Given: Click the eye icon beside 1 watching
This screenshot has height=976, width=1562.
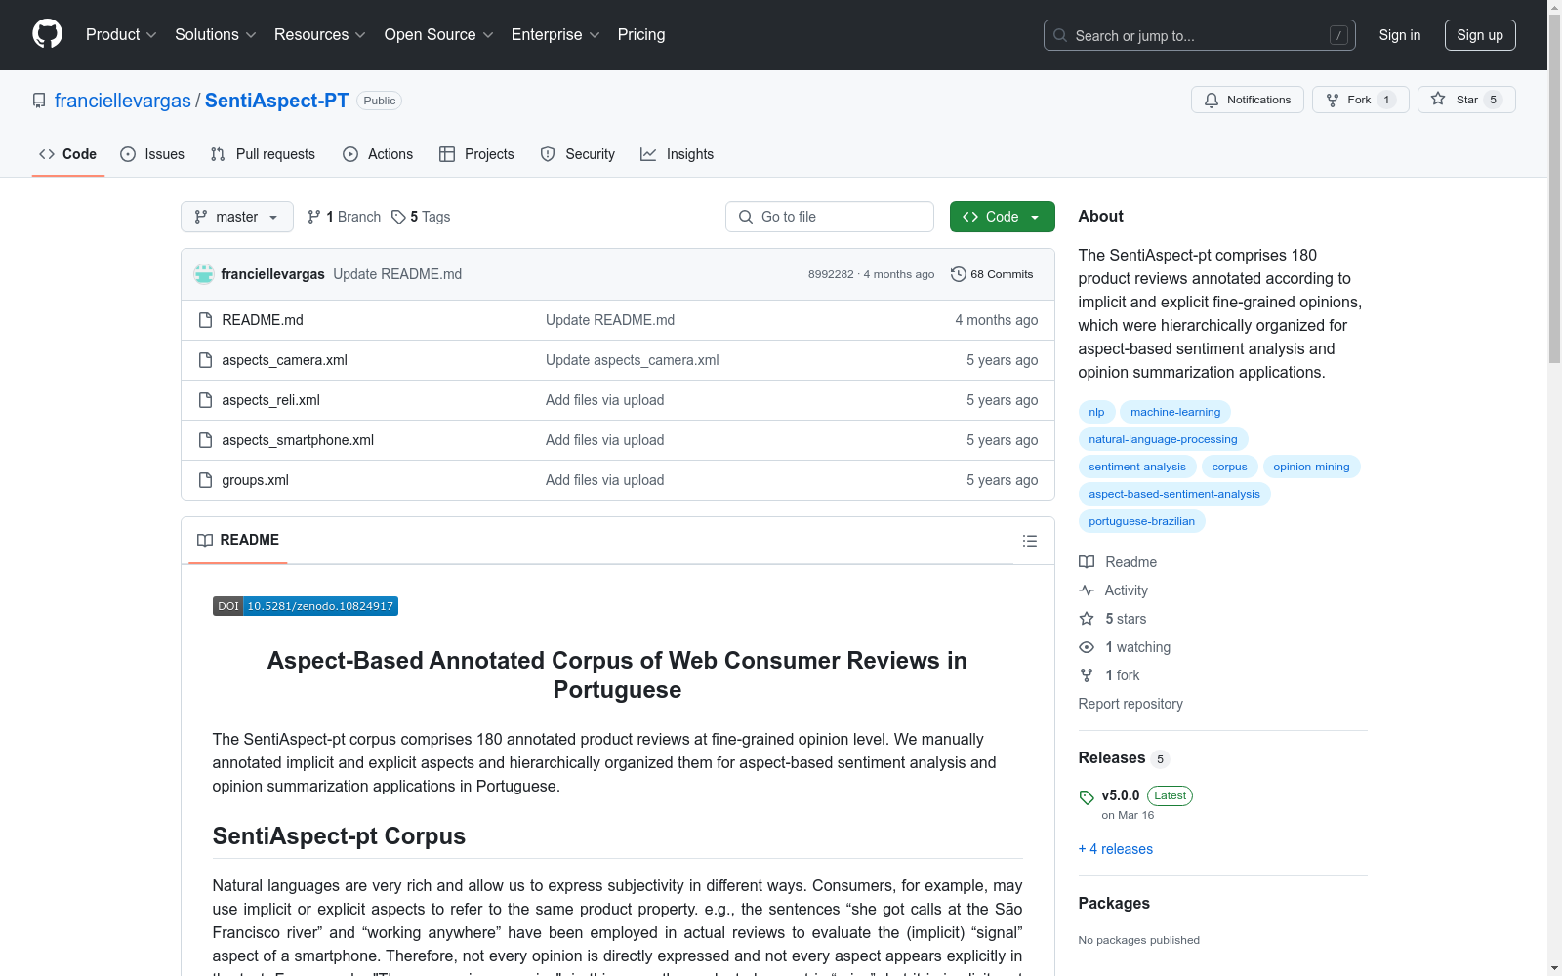Looking at the screenshot, I should pyautogui.click(x=1087, y=647).
